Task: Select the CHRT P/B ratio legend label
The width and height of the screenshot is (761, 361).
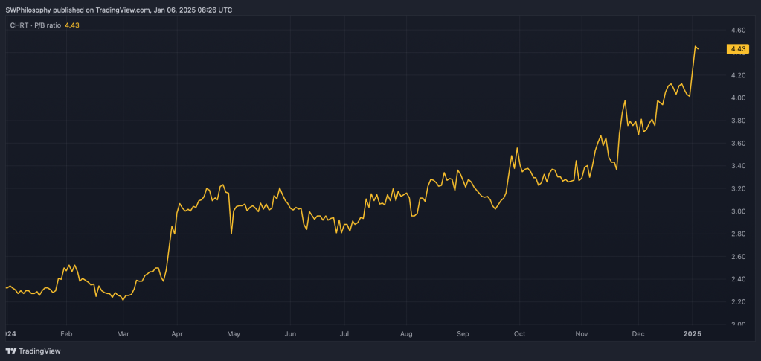Action: click(x=35, y=25)
